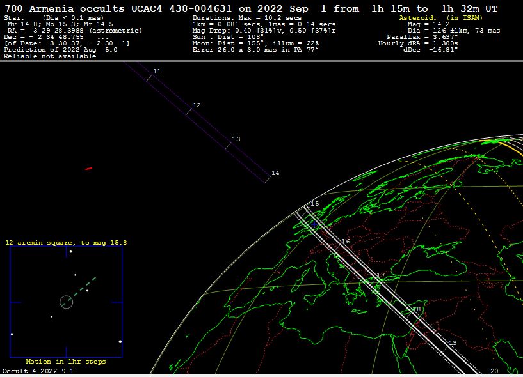
Task: Click the yellow "Asteroid: (in ISAM)" heading
Action: pos(440,18)
